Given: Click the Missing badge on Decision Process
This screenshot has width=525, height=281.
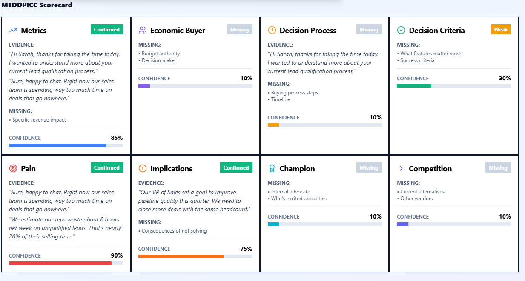Looking at the screenshot, I should pos(369,29).
